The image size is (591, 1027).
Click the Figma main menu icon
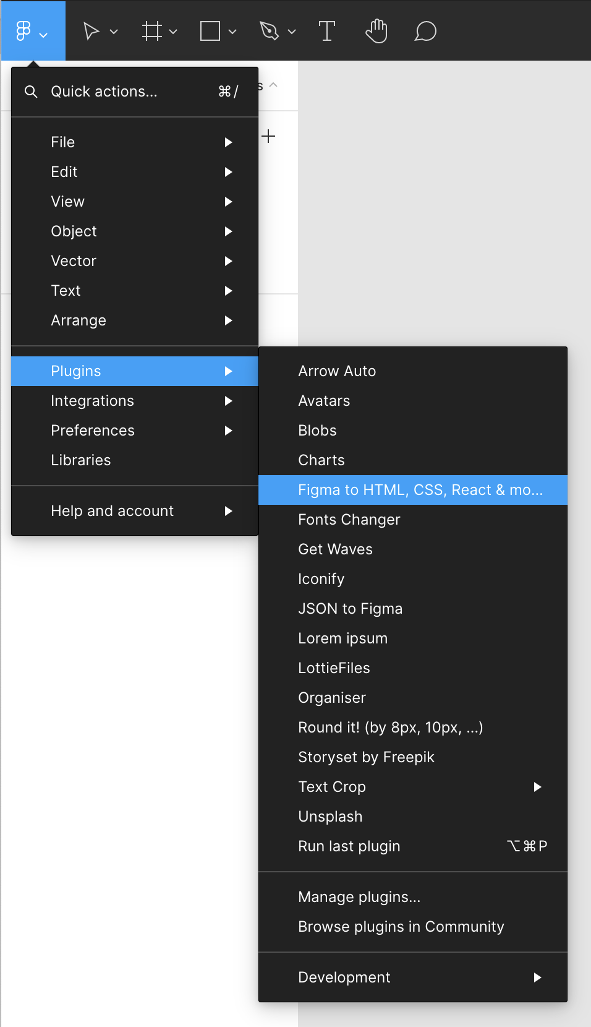click(x=23, y=31)
